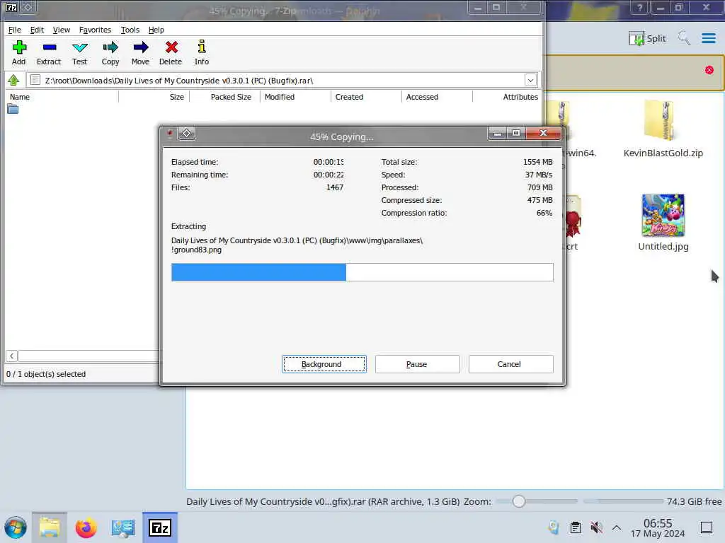Pause the extraction

417,364
